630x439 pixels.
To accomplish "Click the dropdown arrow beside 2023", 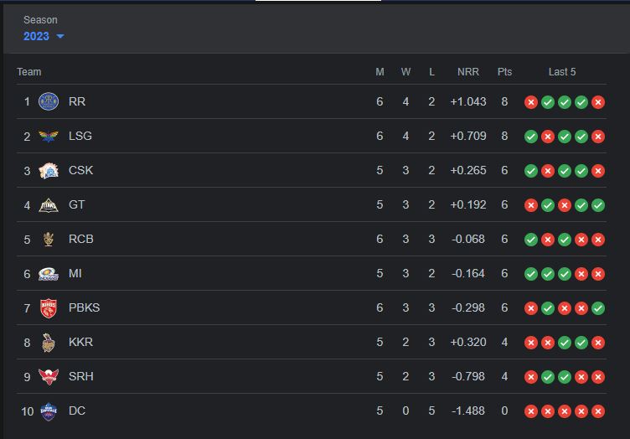I will pyautogui.click(x=60, y=37).
